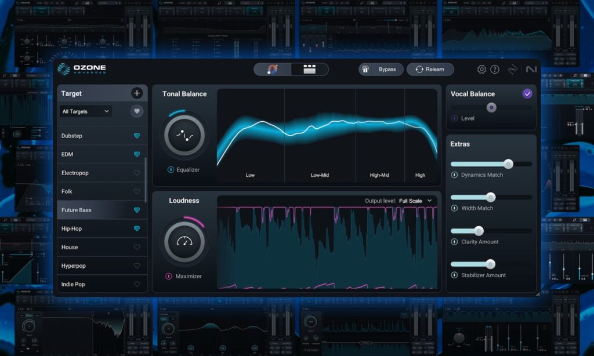Open the All Targets dropdown

click(x=86, y=111)
